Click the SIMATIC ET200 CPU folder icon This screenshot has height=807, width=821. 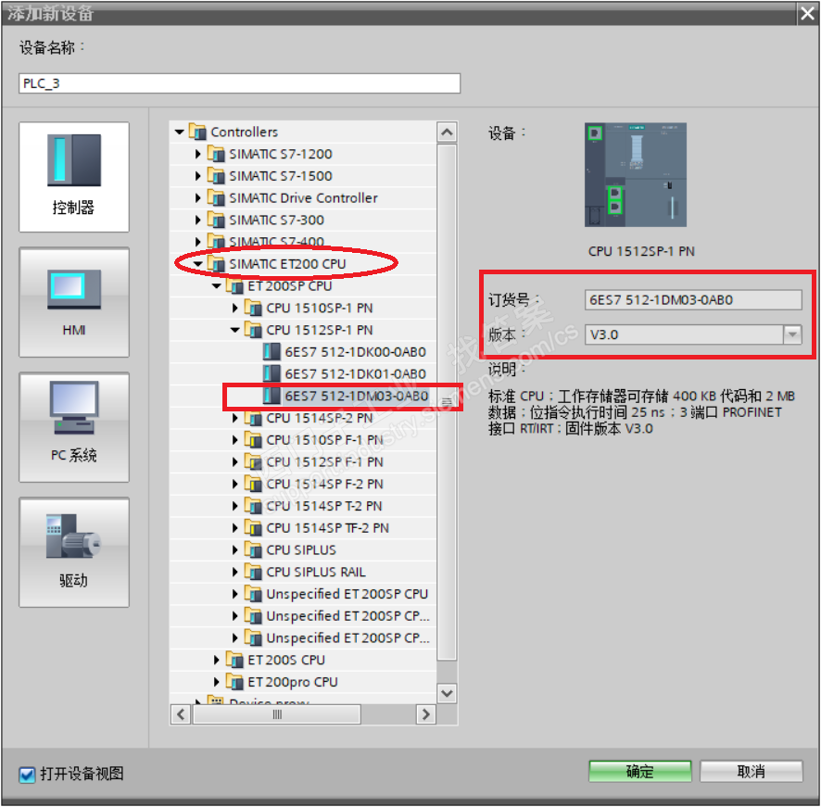216,264
